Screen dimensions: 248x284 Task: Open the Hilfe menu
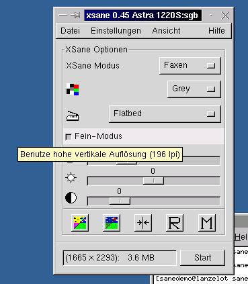coord(216,31)
